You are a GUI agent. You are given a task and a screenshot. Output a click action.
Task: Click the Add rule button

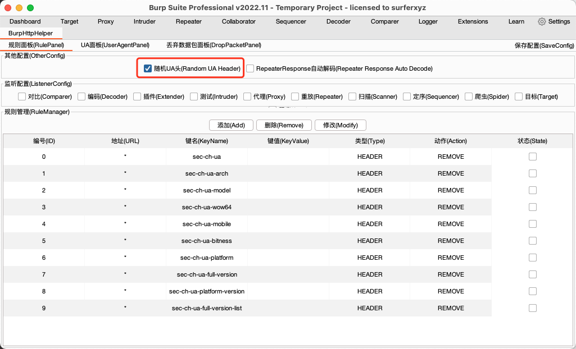coord(231,125)
